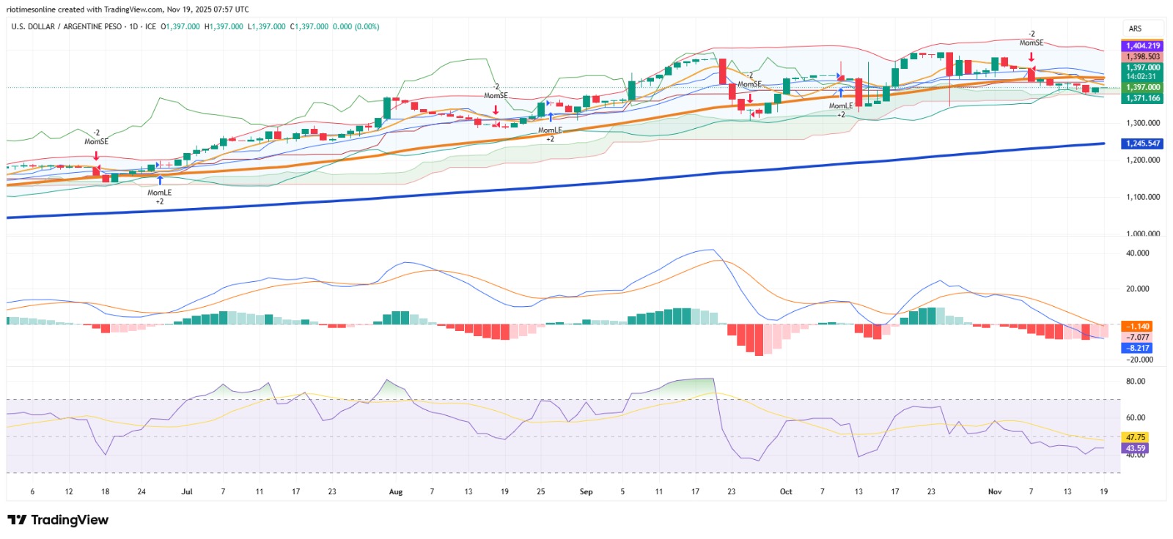Click the red -7.077 MACD label

point(1137,338)
